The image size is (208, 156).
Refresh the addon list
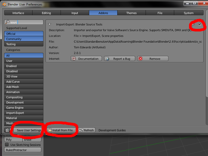pyautogui.click(x=87, y=130)
